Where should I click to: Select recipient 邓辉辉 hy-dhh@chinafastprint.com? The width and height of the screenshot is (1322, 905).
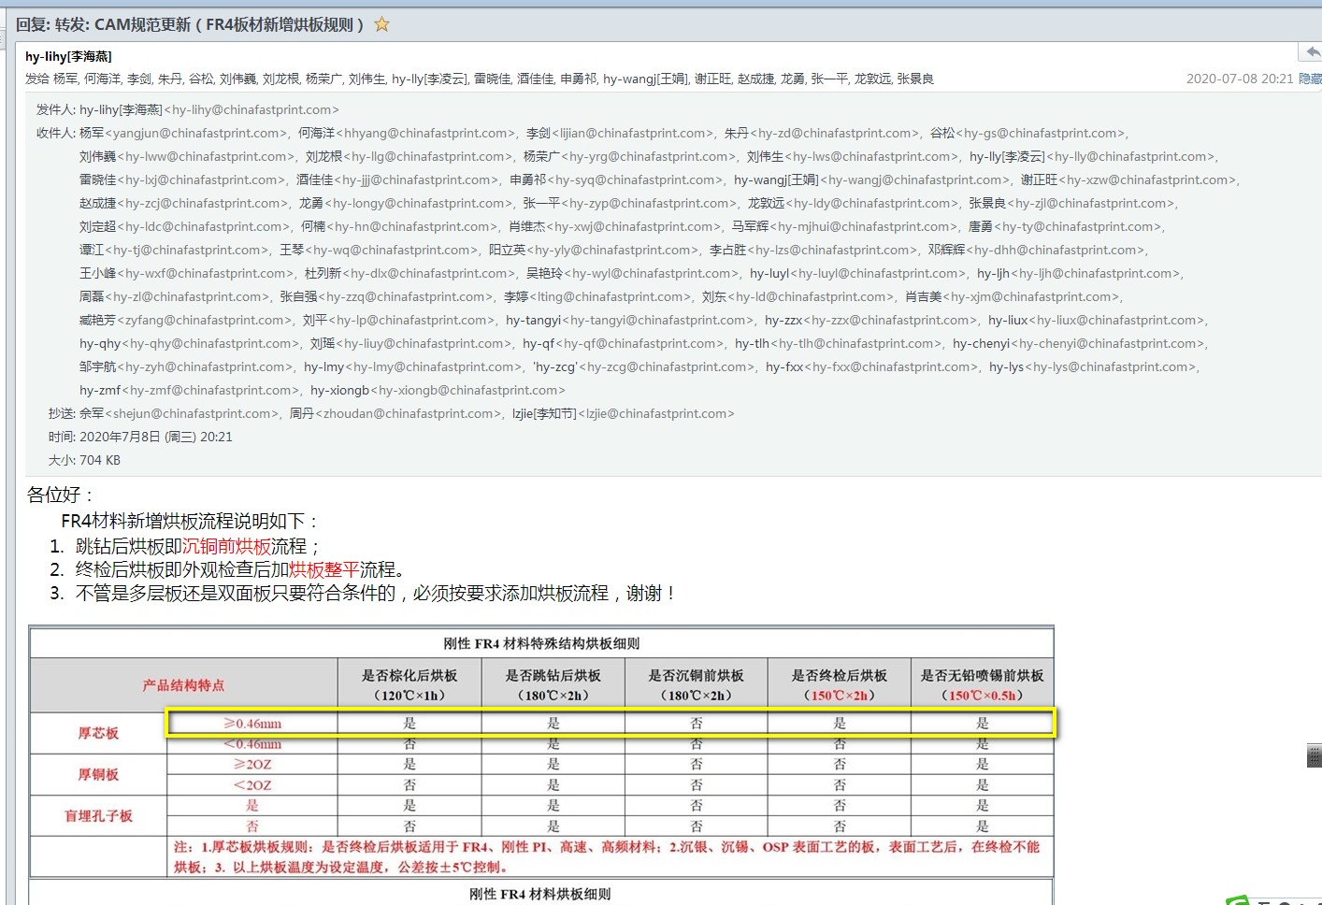(1037, 251)
